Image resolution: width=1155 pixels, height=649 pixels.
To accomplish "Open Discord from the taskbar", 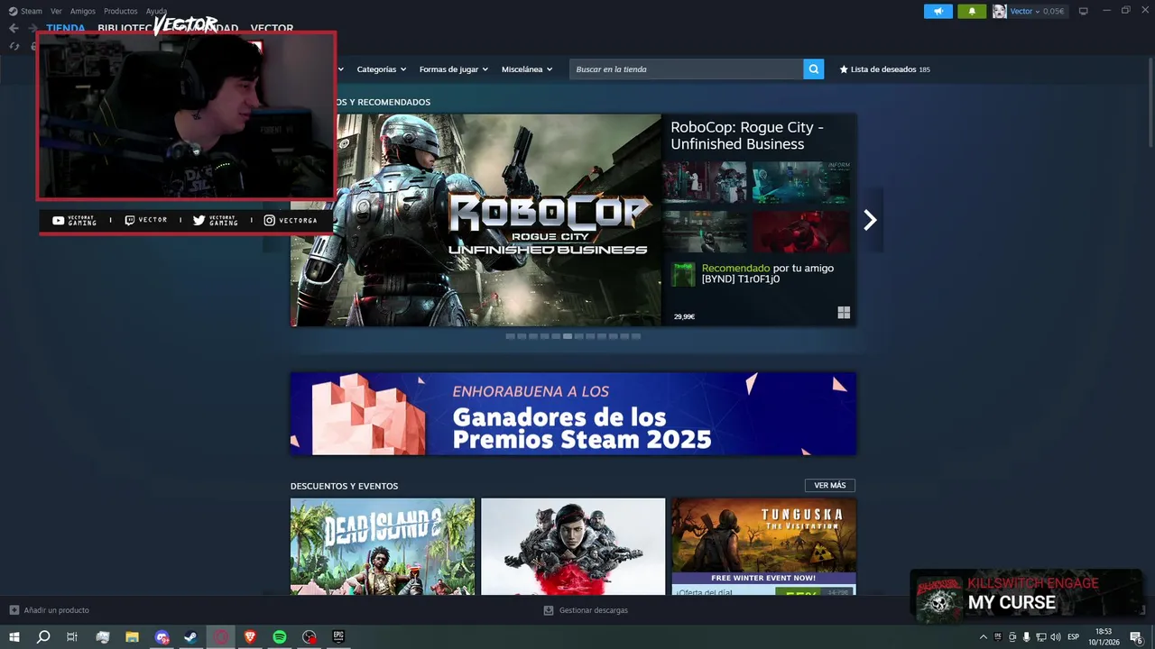I will [x=162, y=637].
